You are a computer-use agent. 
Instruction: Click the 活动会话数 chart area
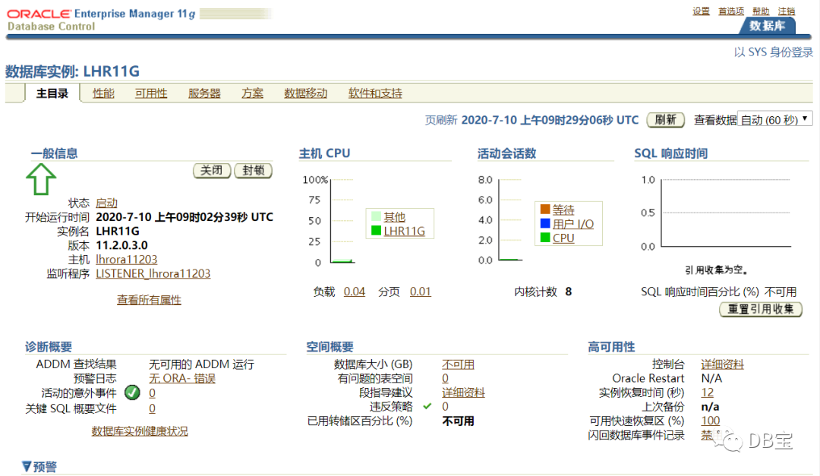pyautogui.click(x=510, y=219)
